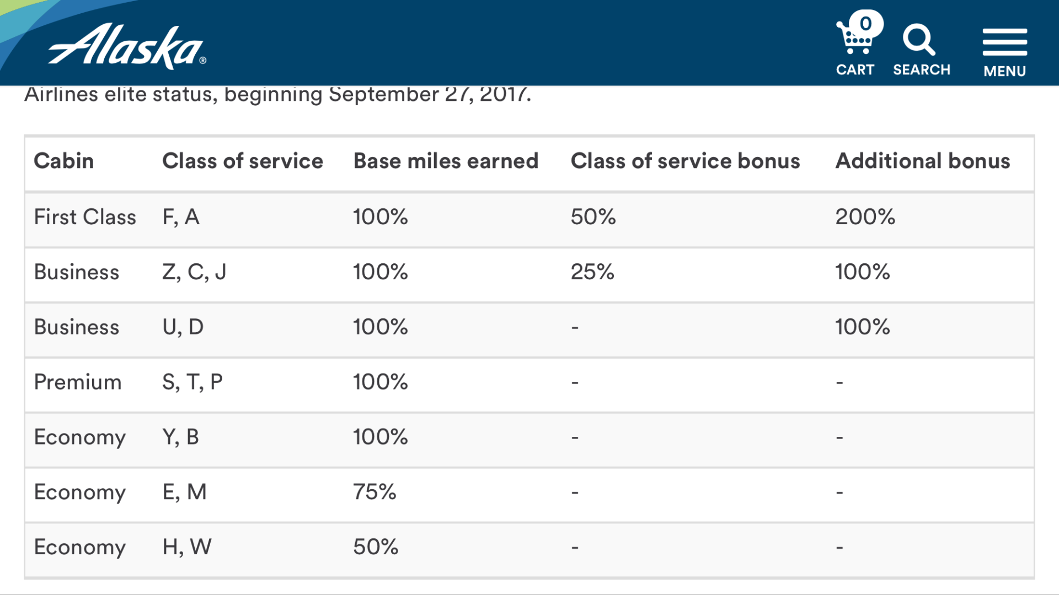Click the 75% base miles value
This screenshot has width=1059, height=595.
click(x=375, y=492)
